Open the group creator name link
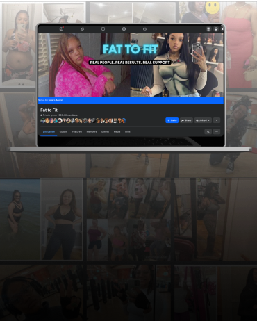Viewport: 257px width, 321px height. tap(56, 100)
